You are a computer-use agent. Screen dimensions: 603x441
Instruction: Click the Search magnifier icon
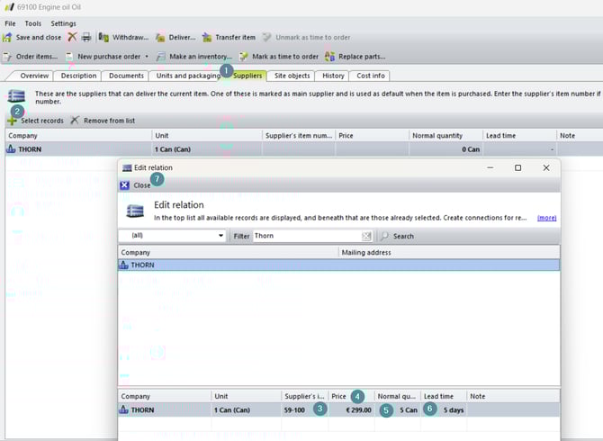click(x=384, y=236)
